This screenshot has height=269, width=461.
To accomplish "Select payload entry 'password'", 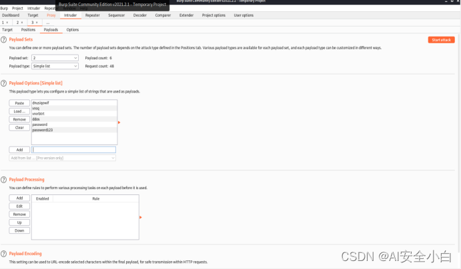I will (x=74, y=125).
